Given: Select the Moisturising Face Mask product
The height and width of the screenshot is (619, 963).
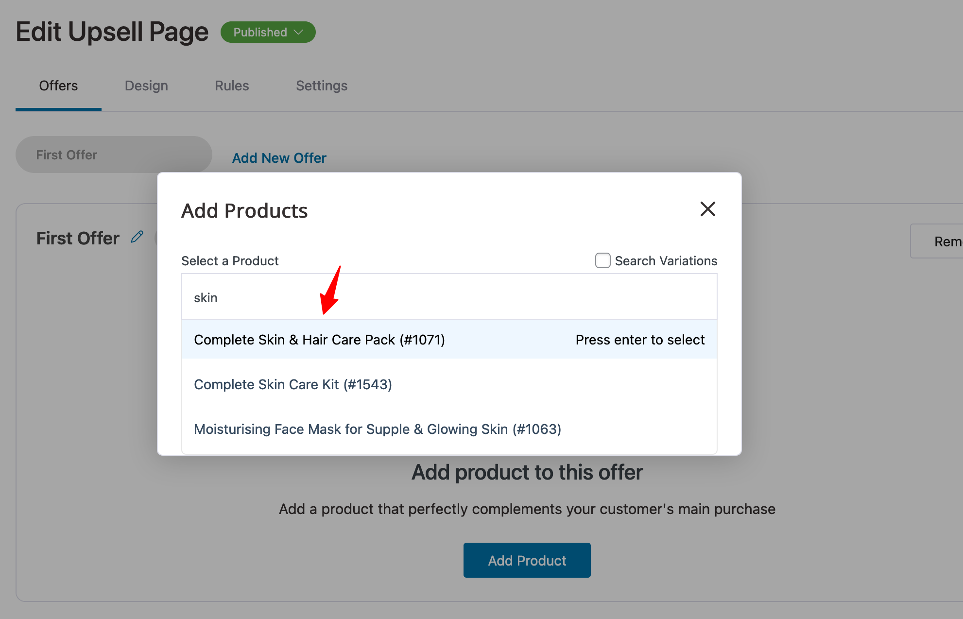Looking at the screenshot, I should point(378,429).
